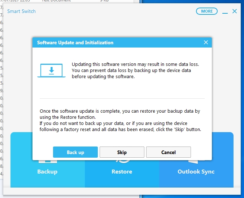Click the Back up button
The width and height of the screenshot is (244, 198).
coord(75,152)
